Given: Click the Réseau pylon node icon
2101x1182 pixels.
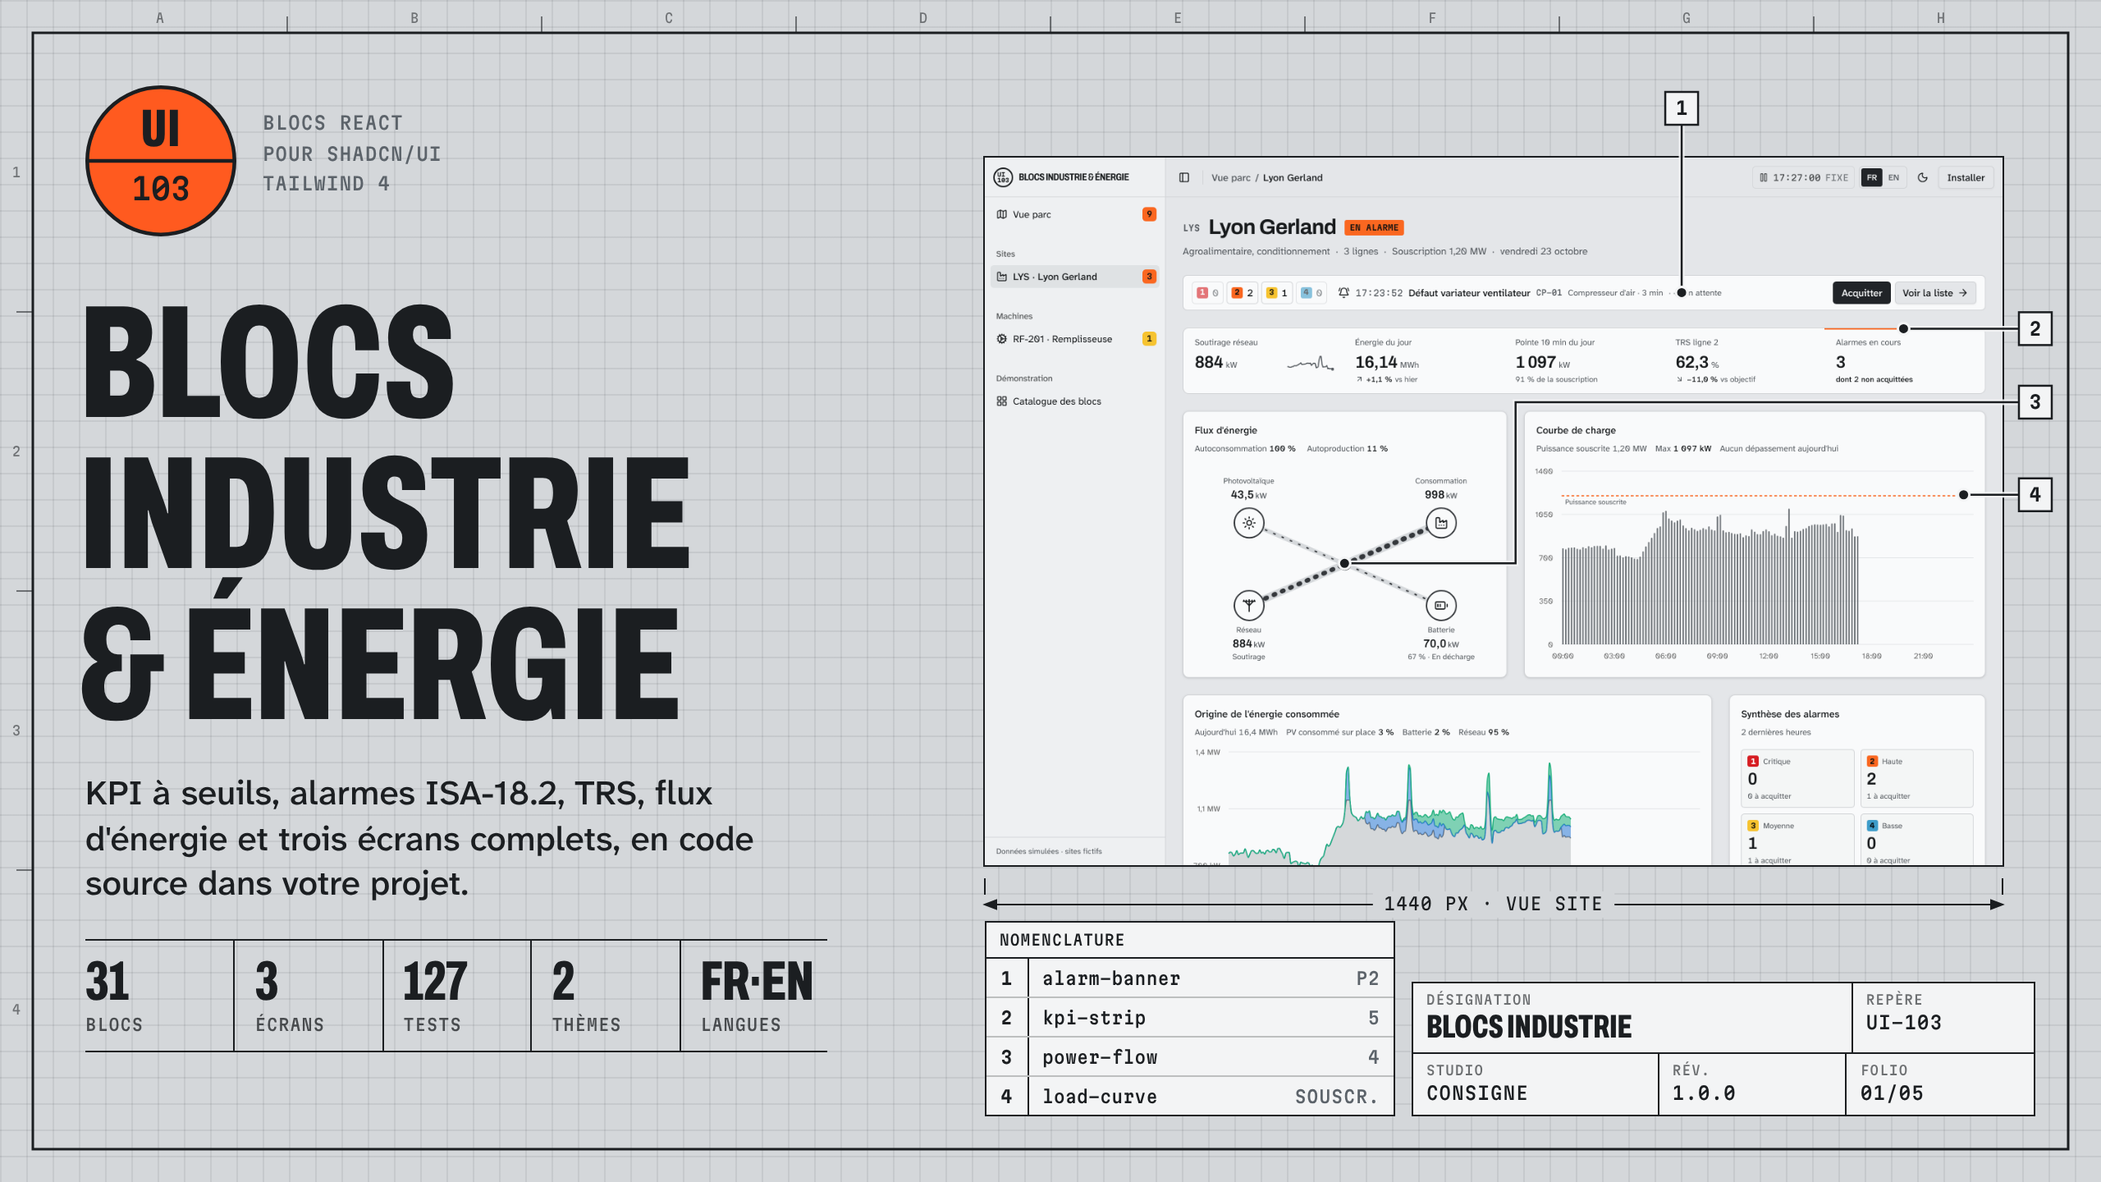Looking at the screenshot, I should tap(1249, 606).
